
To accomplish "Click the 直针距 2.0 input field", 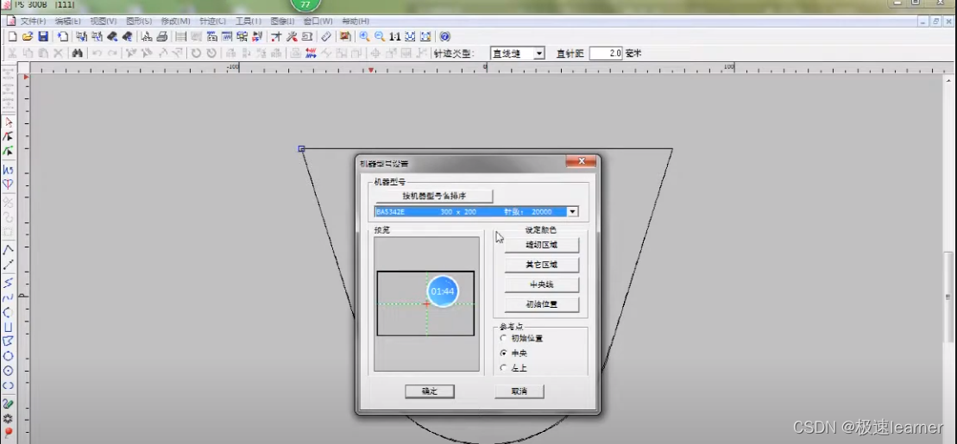I will pyautogui.click(x=606, y=53).
